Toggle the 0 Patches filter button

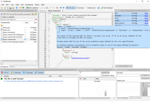39,73
